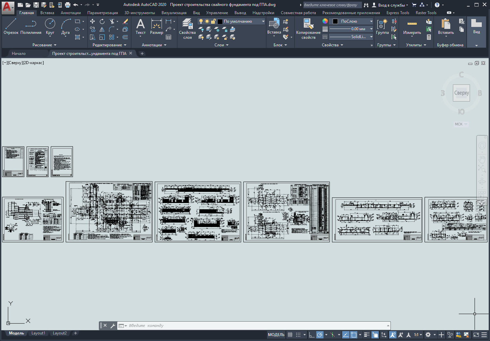This screenshot has height=341, width=490.
Task: Click the Размер dimension tool
Action: tap(156, 26)
